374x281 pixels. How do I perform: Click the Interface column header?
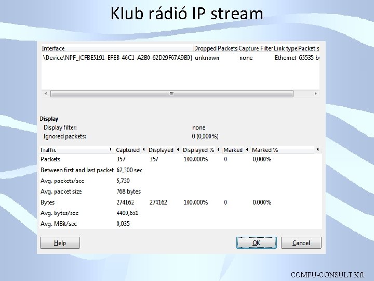coord(117,48)
